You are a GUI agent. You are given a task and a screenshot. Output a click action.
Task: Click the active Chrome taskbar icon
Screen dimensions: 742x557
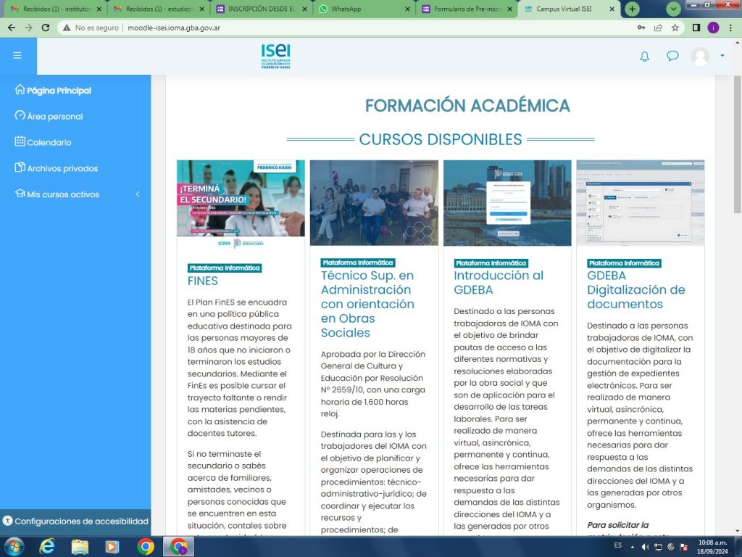tap(178, 547)
